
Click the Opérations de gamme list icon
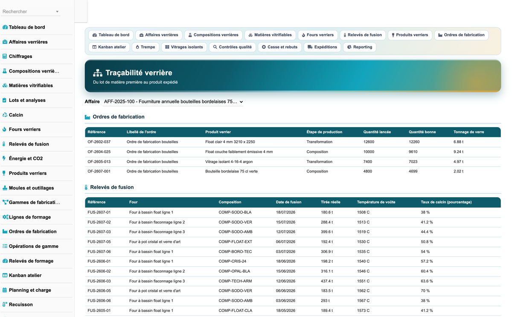pos(5,246)
